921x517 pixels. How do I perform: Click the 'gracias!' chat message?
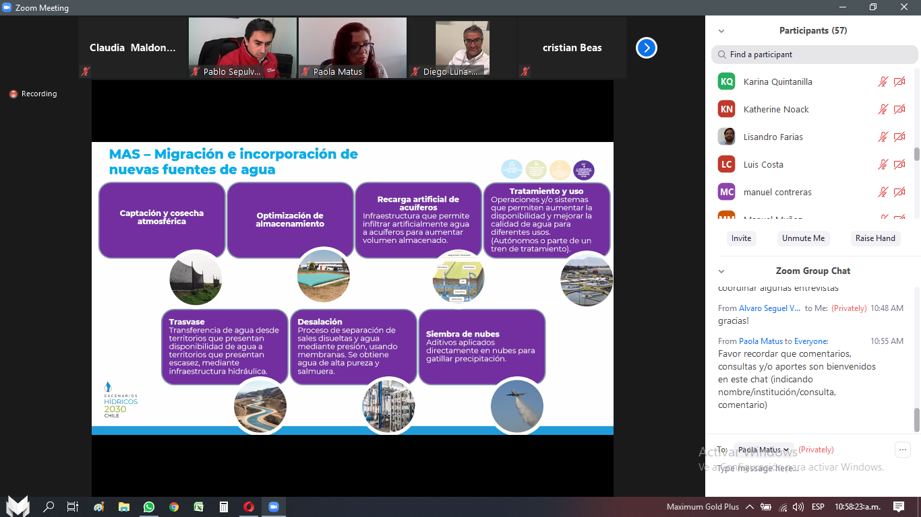(x=734, y=321)
